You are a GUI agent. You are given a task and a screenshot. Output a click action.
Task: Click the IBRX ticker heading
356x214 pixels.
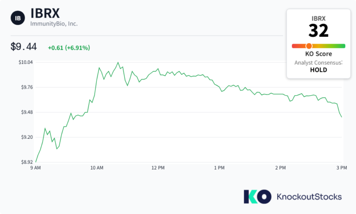[x=45, y=13]
